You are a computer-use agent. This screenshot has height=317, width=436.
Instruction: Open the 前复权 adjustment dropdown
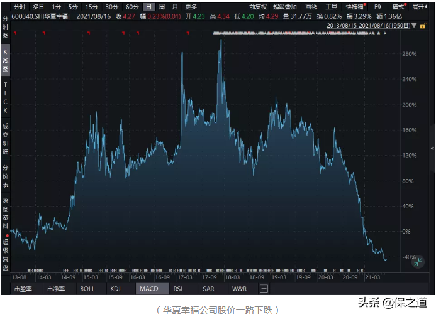point(258,7)
